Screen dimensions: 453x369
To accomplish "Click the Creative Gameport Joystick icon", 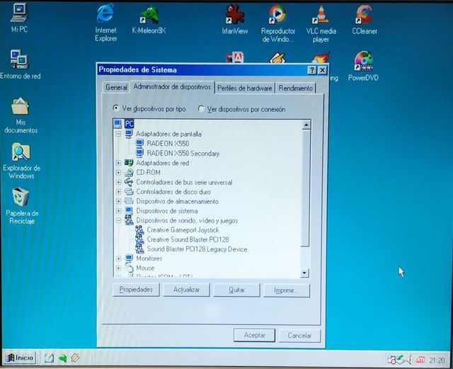I will click(140, 230).
